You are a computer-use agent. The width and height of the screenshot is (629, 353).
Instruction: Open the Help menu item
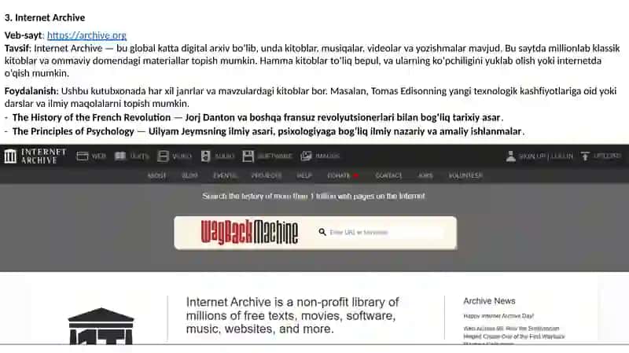(x=304, y=175)
